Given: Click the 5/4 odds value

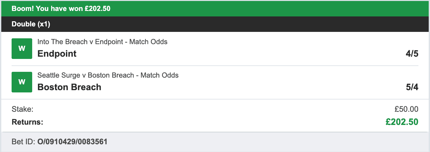Looking at the screenshot, I should (412, 87).
